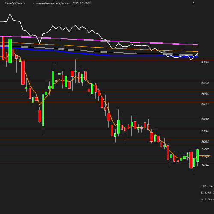Screen dimensions: 214x214
Task: Click the 1656 price level label
Action: click(x=205, y=165)
